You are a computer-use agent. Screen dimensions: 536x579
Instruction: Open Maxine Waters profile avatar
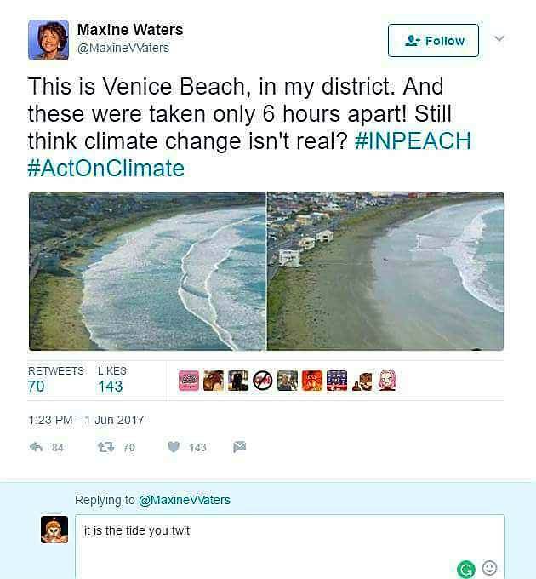pyautogui.click(x=48, y=40)
